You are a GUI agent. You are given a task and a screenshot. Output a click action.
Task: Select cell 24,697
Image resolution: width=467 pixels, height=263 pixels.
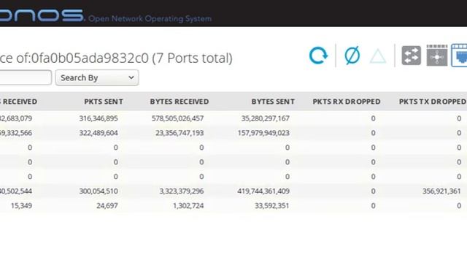[107, 206]
